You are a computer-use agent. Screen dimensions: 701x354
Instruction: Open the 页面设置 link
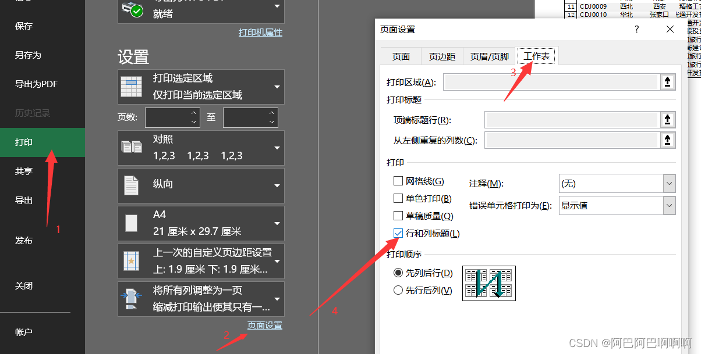[265, 325]
